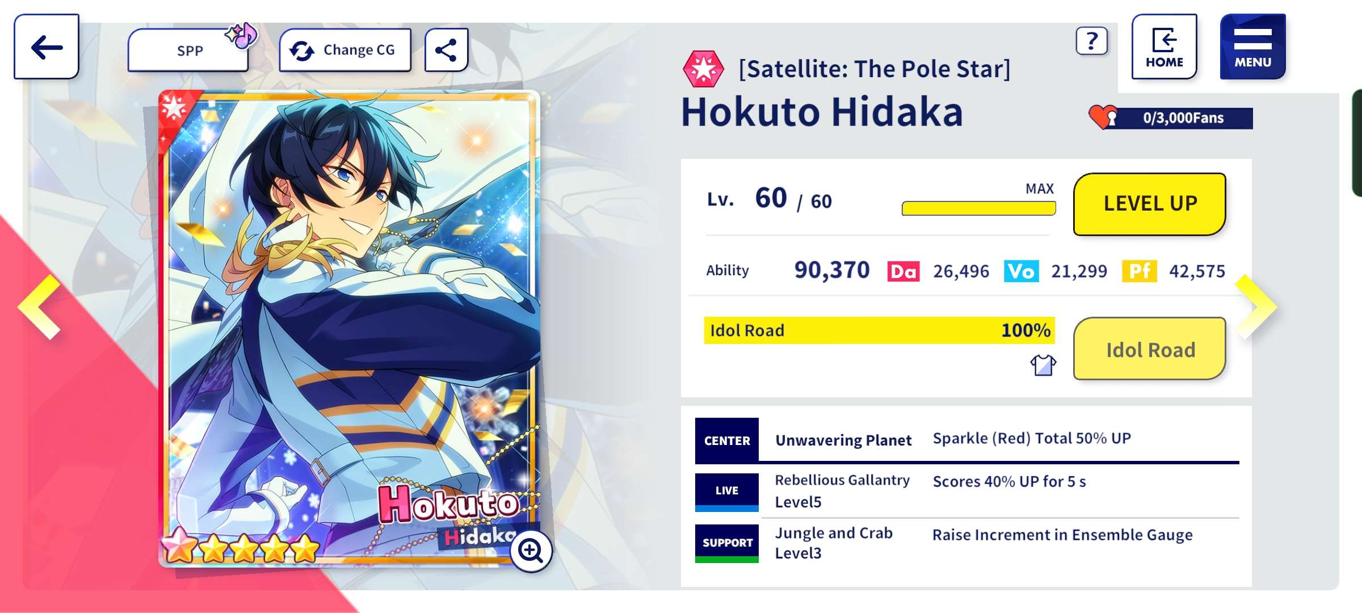The image size is (1362, 613).
Task: Toggle the SPP music button
Action: click(190, 51)
